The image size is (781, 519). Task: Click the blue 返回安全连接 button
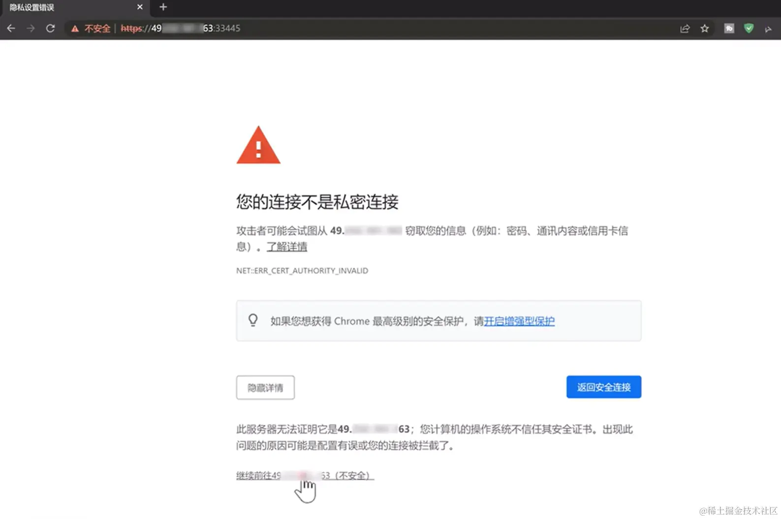click(604, 387)
